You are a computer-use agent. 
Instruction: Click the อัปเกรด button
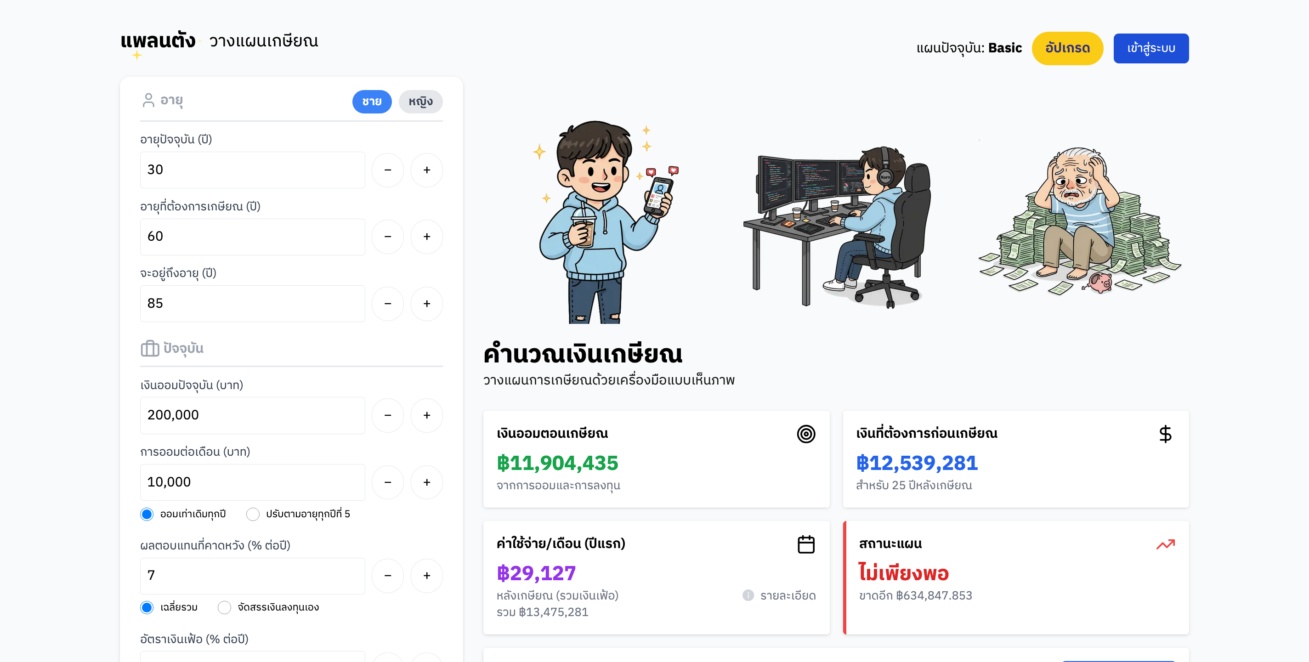pos(1067,48)
